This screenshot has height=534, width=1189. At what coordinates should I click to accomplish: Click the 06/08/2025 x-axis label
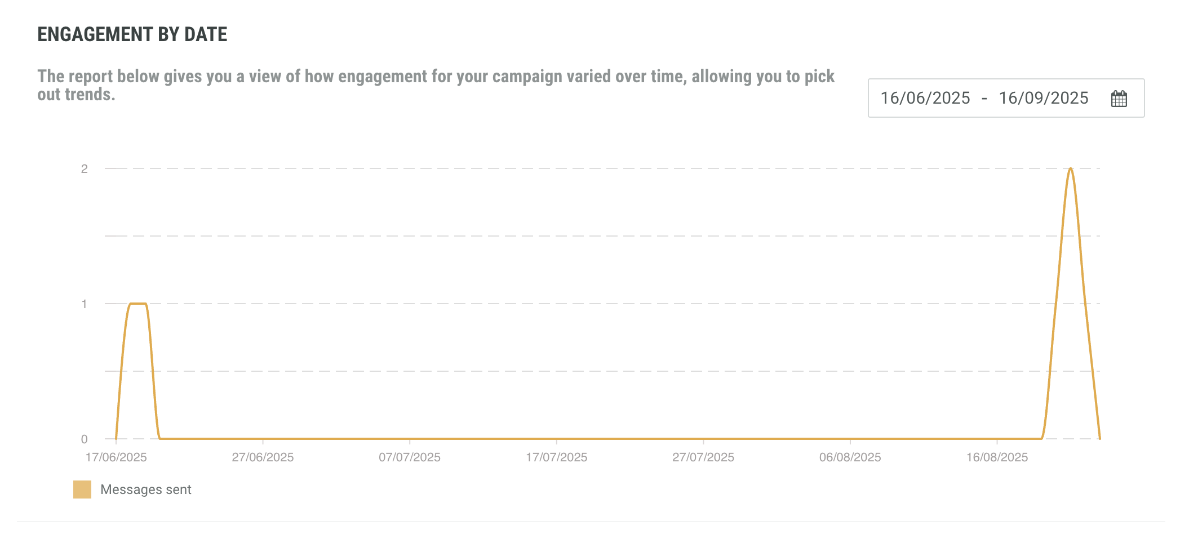[850, 457]
